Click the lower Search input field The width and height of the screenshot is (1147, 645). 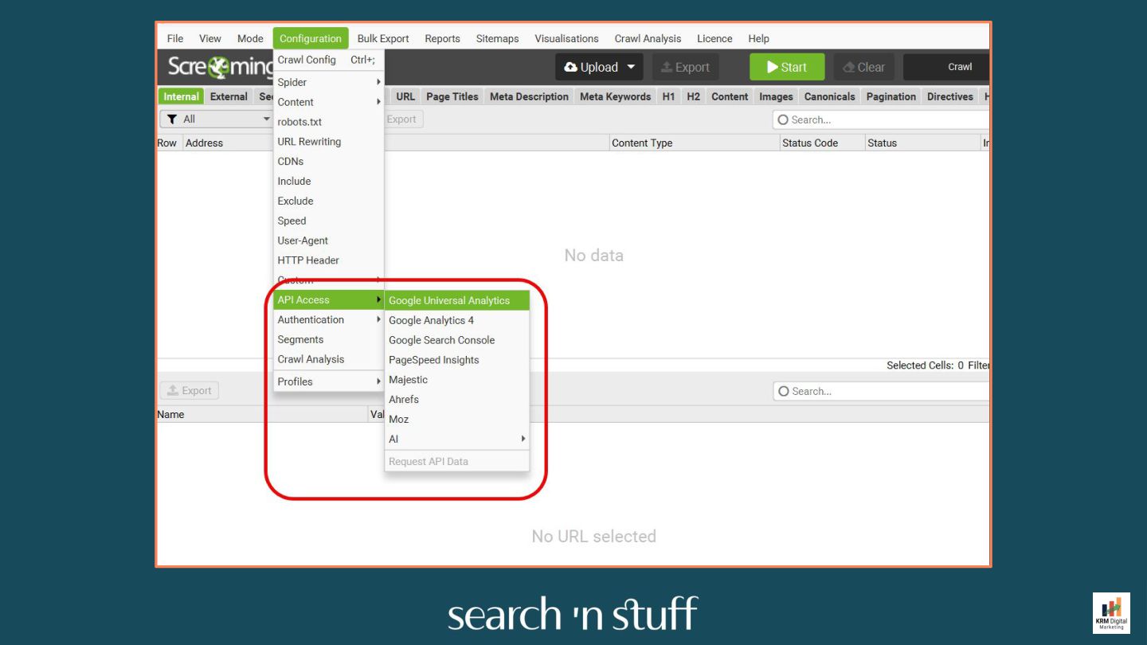[881, 391]
